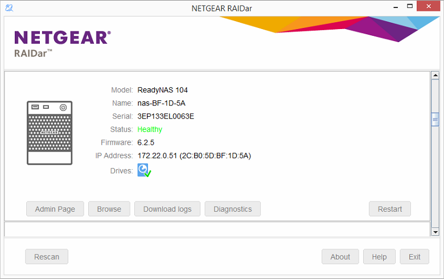Open the About dialog
Screen dimensions: 444x279
(340, 257)
